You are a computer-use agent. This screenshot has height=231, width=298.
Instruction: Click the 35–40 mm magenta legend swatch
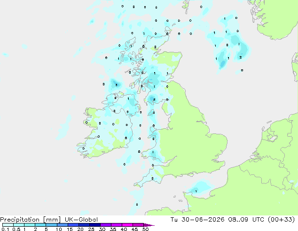(116, 225)
